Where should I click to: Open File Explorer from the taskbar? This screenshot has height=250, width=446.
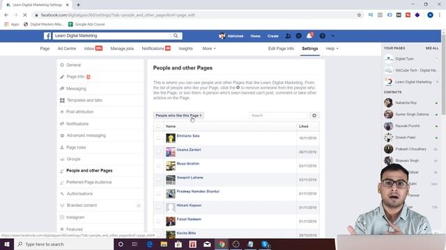pos(164,244)
